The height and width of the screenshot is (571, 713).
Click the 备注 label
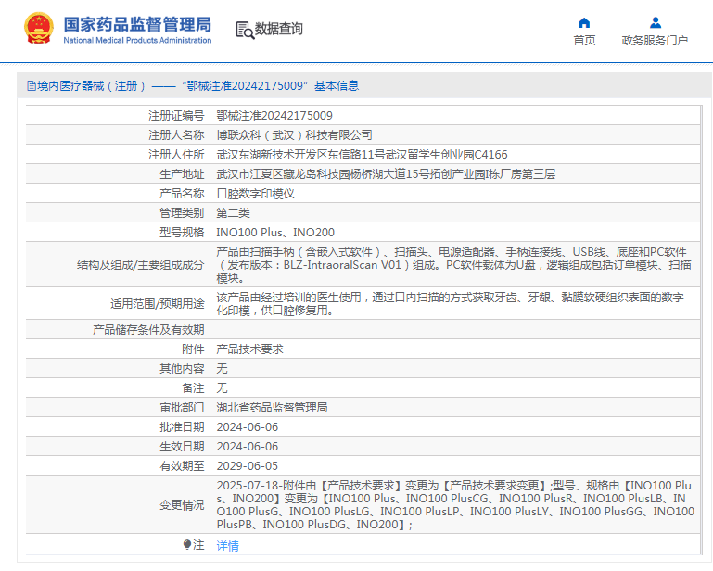point(193,388)
